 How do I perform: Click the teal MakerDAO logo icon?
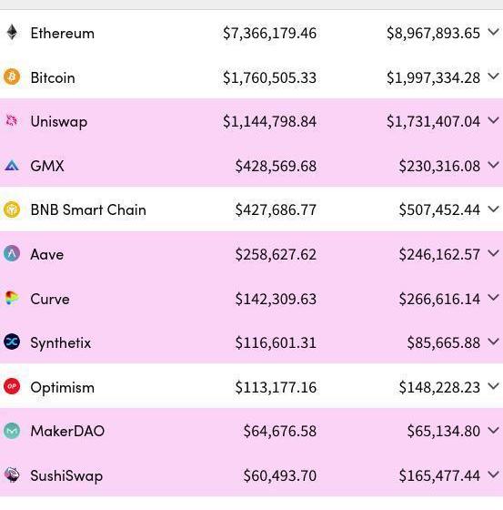pyautogui.click(x=12, y=431)
